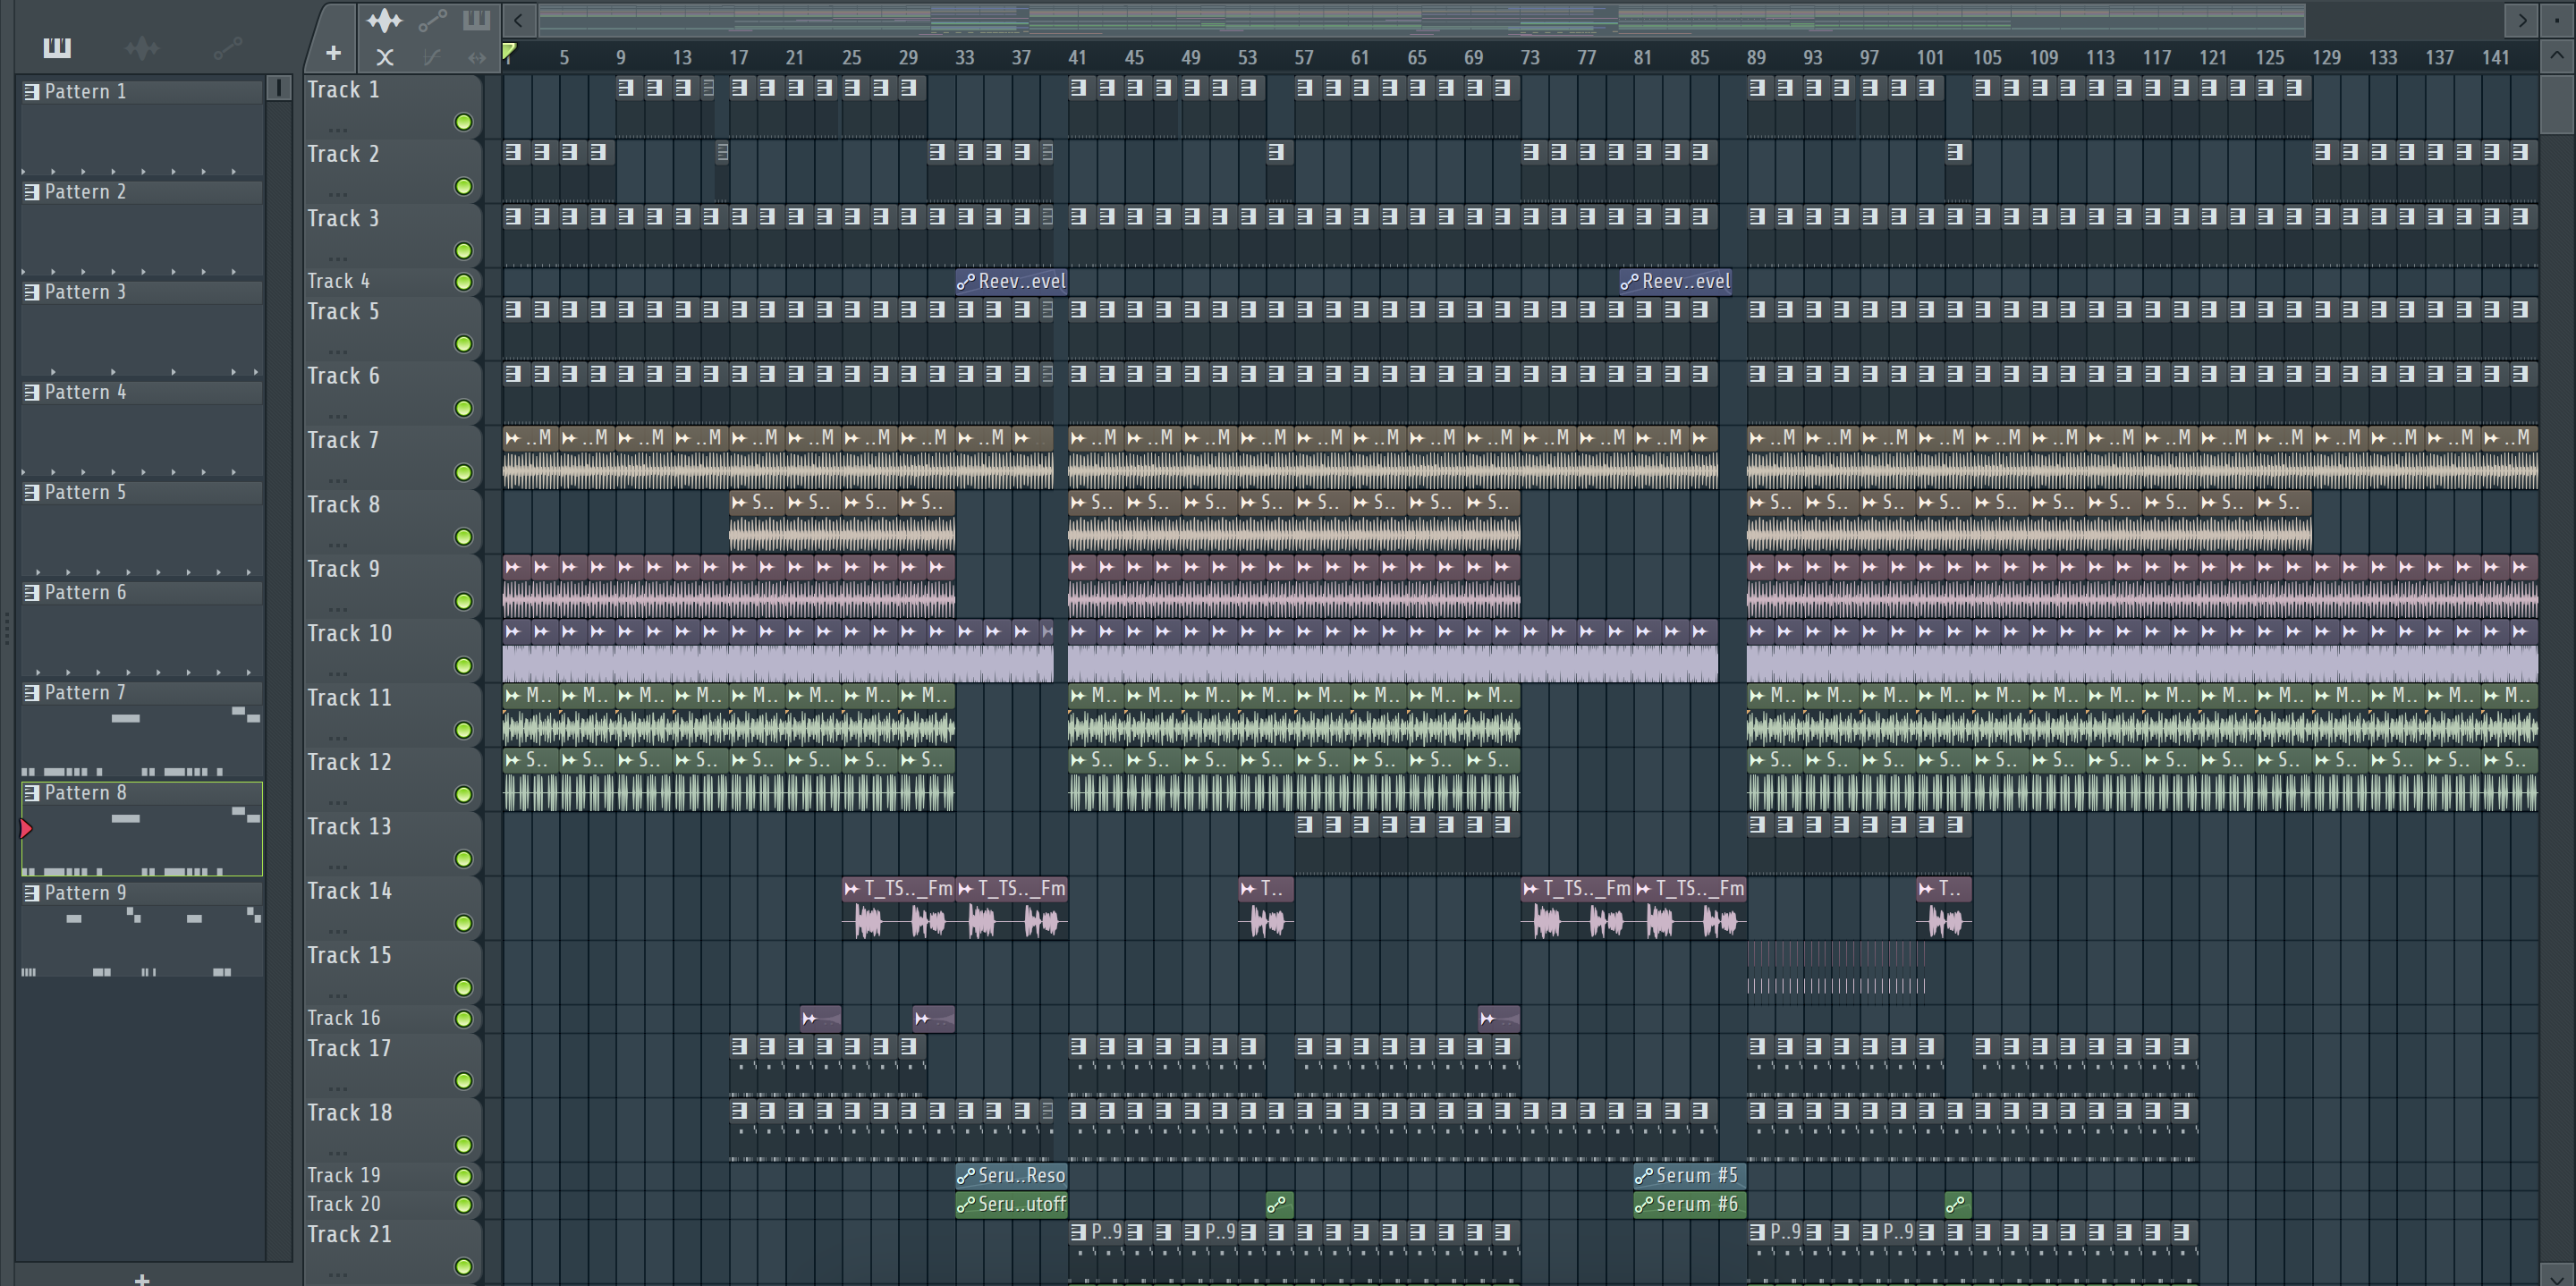2576x1286 pixels.
Task: Select the pattern clip focus icon
Action: pos(477,20)
